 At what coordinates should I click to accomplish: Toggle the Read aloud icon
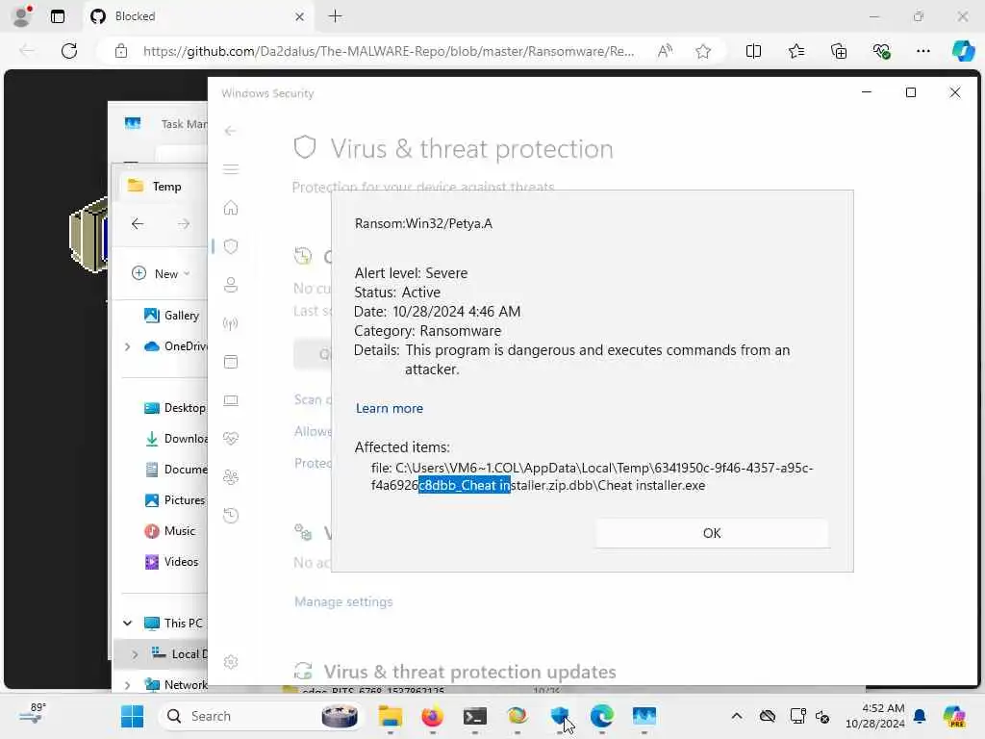click(665, 51)
